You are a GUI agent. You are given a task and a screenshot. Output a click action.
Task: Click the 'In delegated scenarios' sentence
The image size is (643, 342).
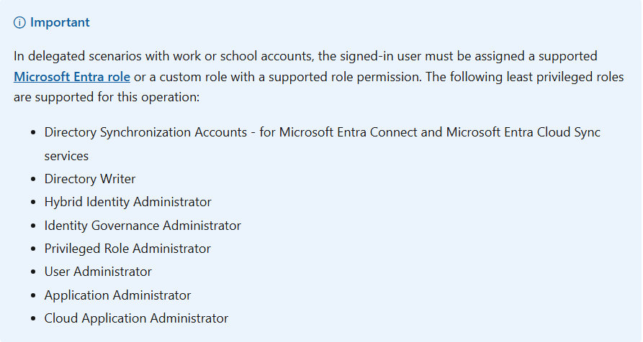tap(305, 55)
